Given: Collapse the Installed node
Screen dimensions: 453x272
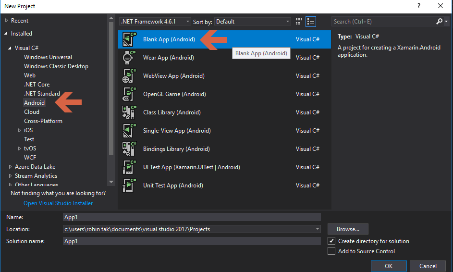Looking at the screenshot, I should coord(6,34).
